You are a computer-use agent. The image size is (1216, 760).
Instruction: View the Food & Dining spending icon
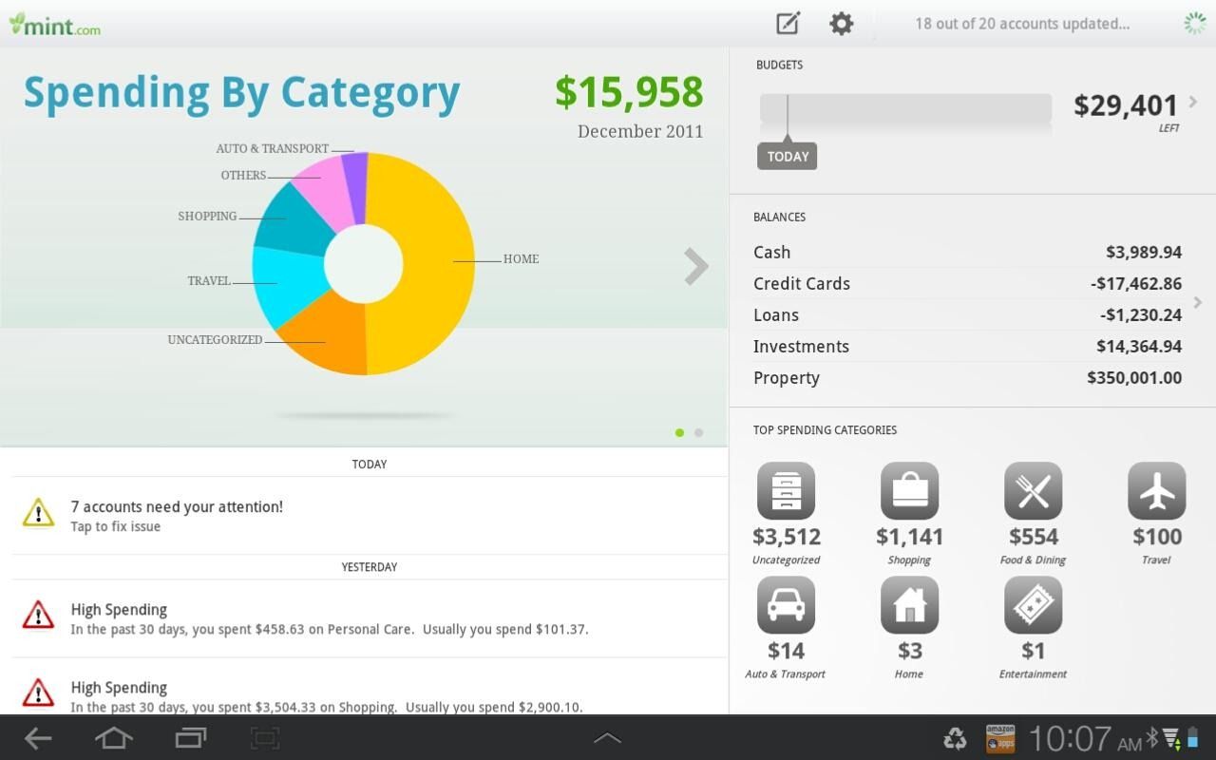1033,490
